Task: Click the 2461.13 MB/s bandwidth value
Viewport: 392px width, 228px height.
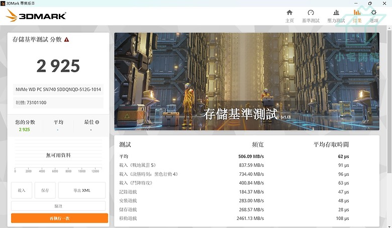Action: coord(250,218)
